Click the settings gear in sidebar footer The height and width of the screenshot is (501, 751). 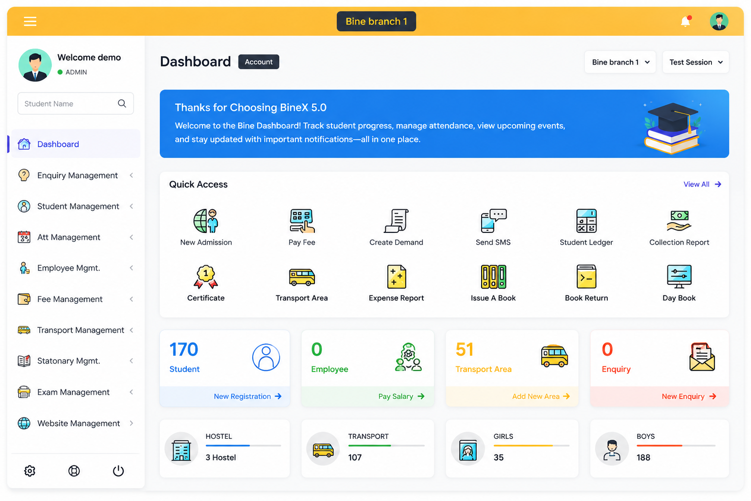(30, 471)
